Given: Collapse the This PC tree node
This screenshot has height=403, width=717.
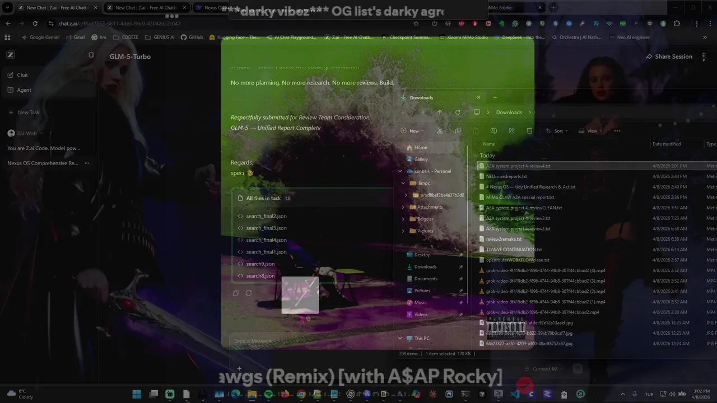Looking at the screenshot, I should point(400,339).
